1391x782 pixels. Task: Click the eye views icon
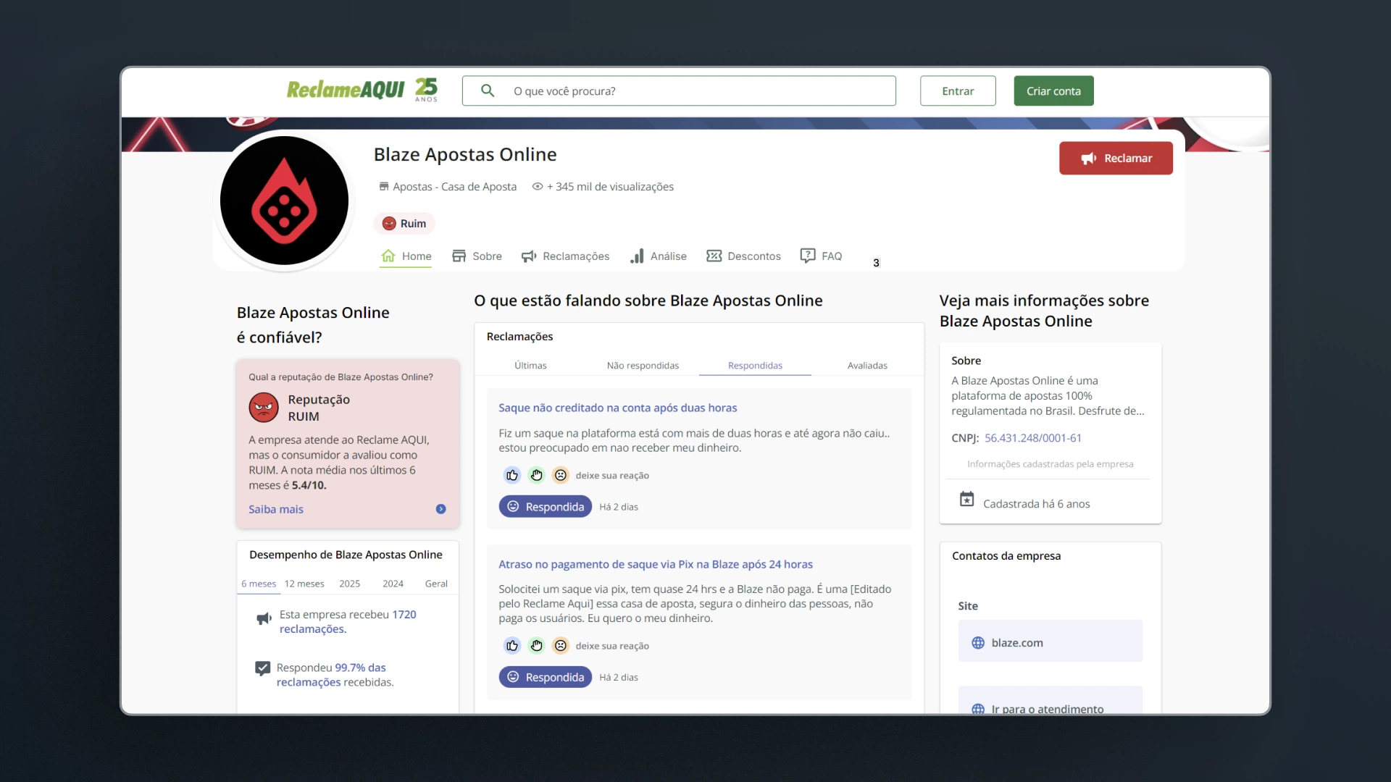pyautogui.click(x=538, y=187)
